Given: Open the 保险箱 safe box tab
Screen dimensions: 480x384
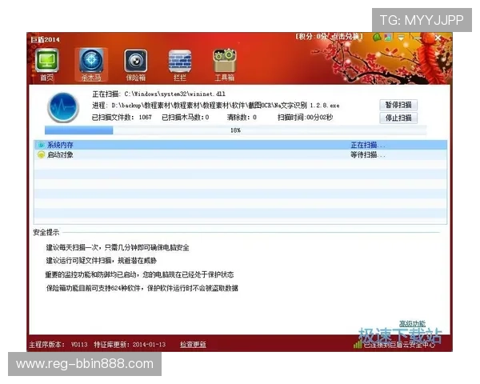Looking at the screenshot, I should 136,65.
